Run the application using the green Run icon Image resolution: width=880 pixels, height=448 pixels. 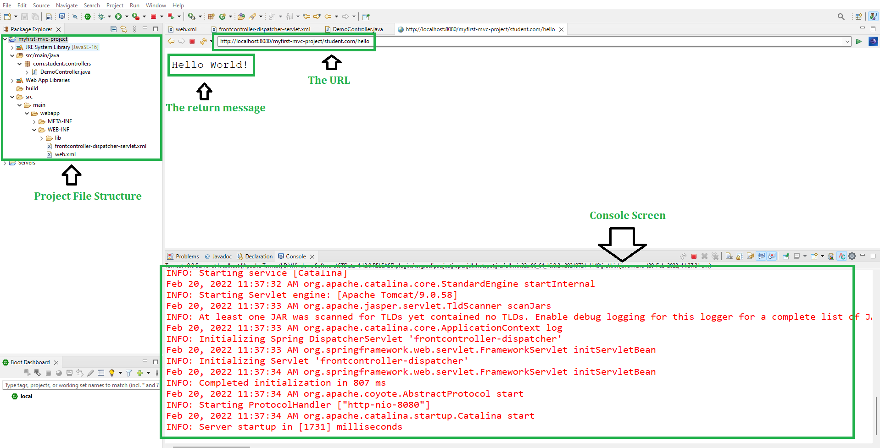tap(118, 16)
